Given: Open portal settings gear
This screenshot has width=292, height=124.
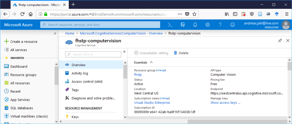Looking at the screenshot, I should click(x=208, y=25).
